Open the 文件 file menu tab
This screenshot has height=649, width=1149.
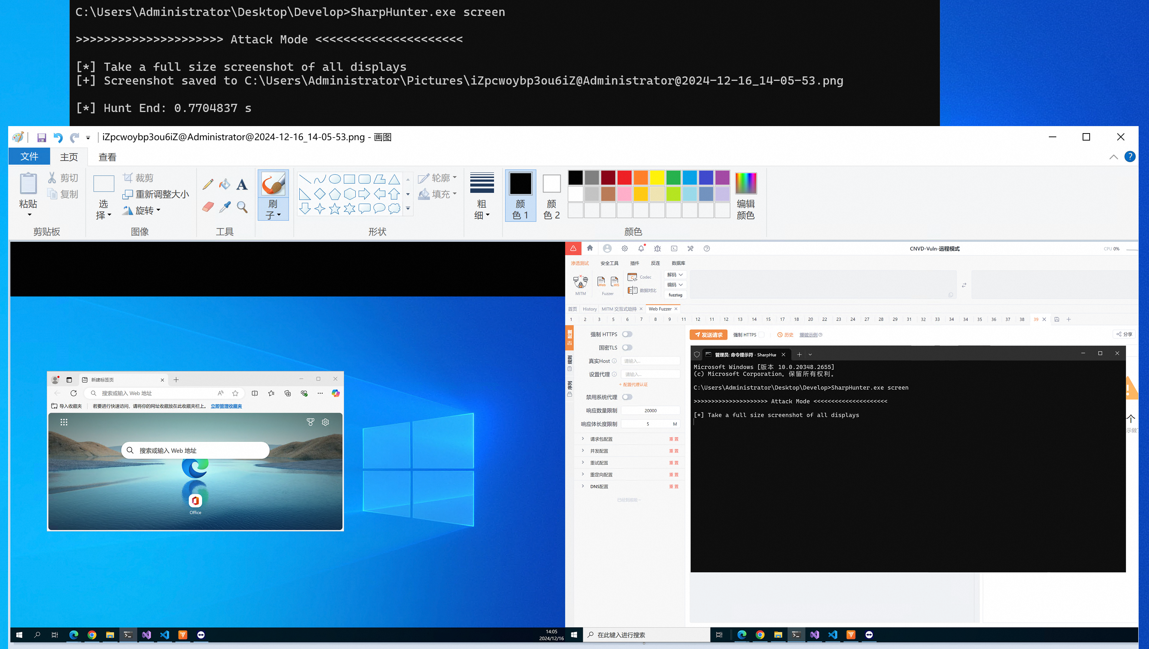29,157
